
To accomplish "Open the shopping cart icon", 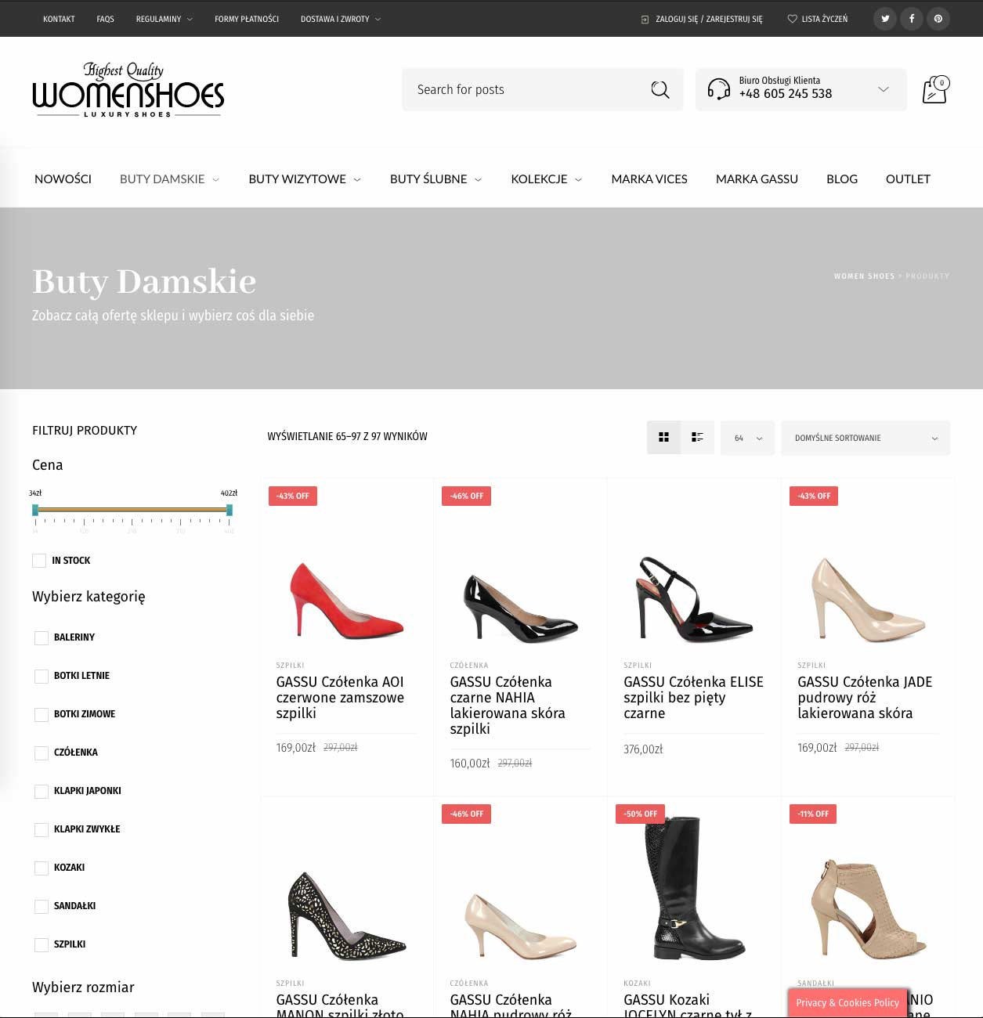I will pyautogui.click(x=935, y=90).
